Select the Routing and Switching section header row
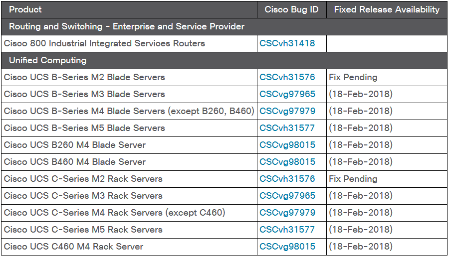The width and height of the screenshot is (449, 257). [x=224, y=26]
